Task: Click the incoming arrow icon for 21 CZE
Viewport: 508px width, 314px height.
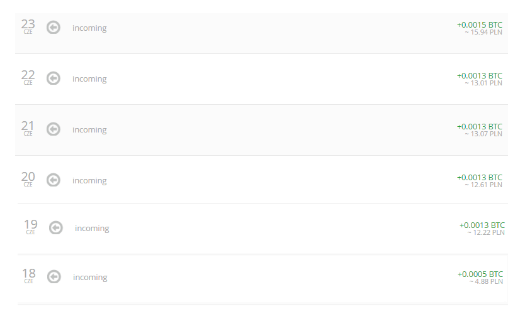Action: pyautogui.click(x=54, y=129)
